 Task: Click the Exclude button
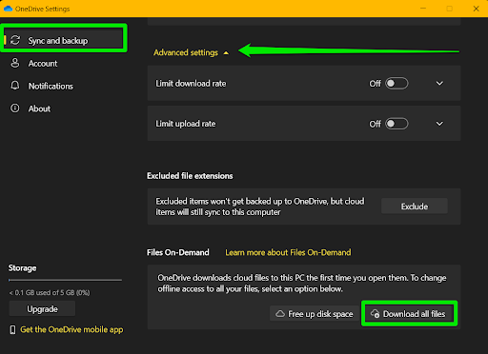pyautogui.click(x=415, y=206)
